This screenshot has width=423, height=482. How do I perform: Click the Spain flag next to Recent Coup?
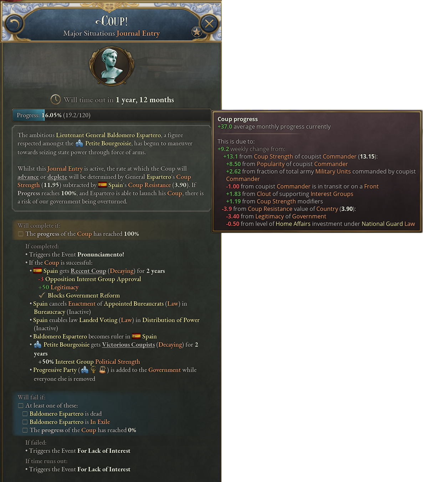37,271
